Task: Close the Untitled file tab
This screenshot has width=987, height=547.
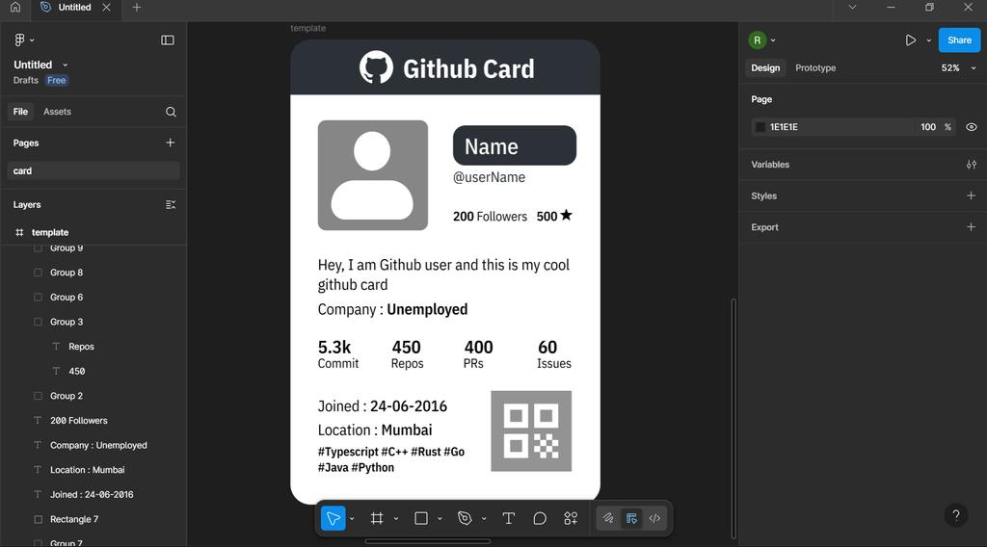Action: [x=106, y=8]
